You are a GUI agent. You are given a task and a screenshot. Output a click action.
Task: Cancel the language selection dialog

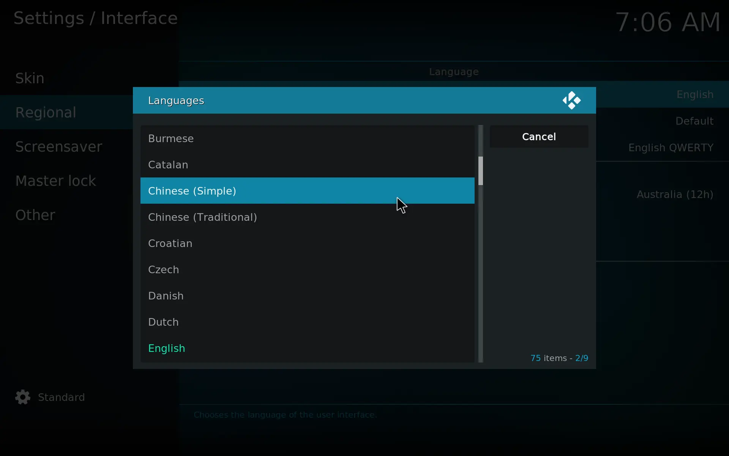pyautogui.click(x=539, y=136)
